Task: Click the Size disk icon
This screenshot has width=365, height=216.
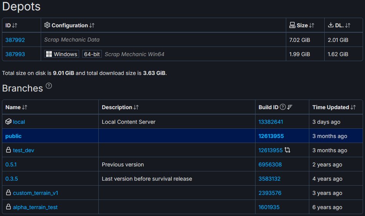Action: point(292,25)
